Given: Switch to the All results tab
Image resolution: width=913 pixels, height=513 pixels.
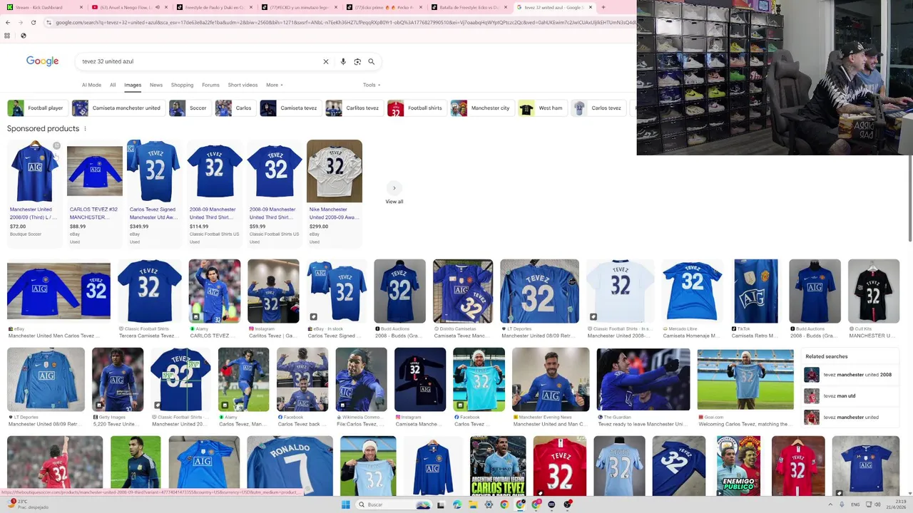Looking at the screenshot, I should (113, 85).
